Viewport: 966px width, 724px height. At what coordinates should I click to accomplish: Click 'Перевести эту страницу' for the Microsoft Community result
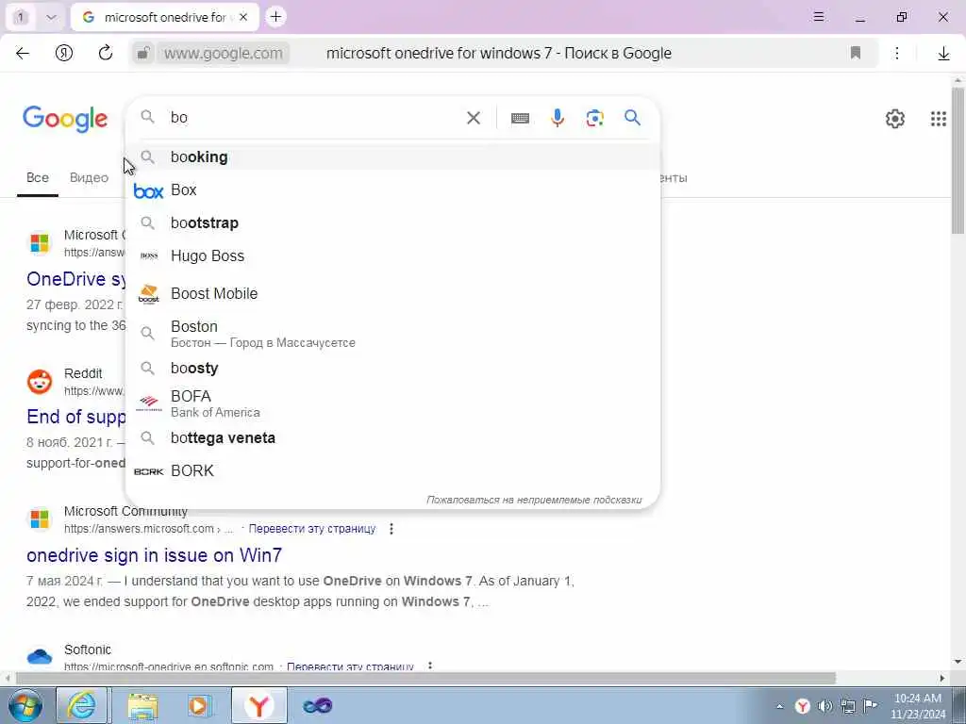(x=312, y=529)
